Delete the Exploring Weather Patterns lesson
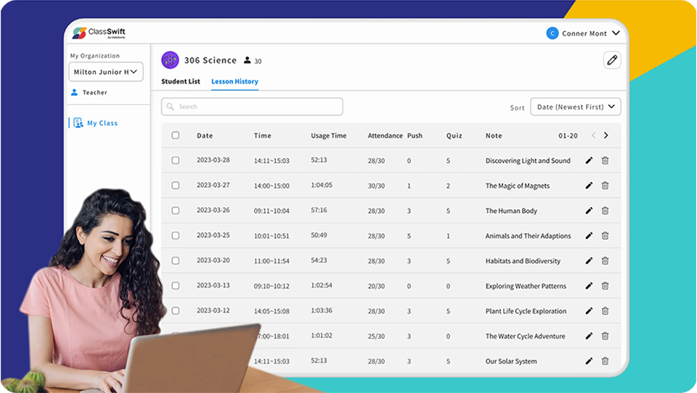This screenshot has height=393, width=697. click(605, 286)
